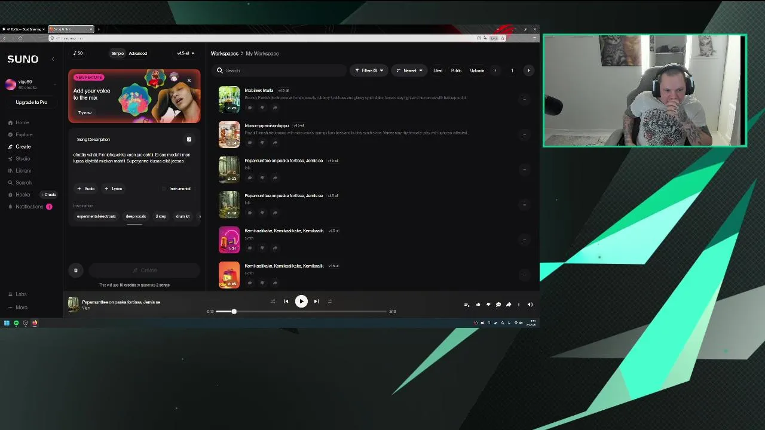
Task: Skip to previous track in player
Action: tap(286, 301)
